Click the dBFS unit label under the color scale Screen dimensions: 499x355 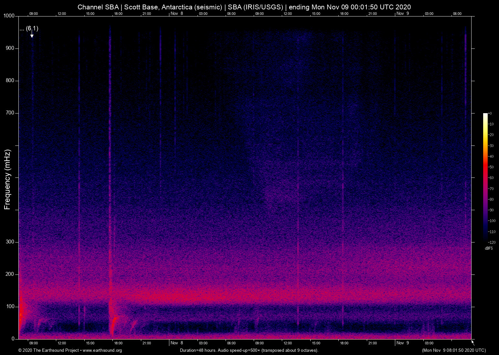coord(489,249)
